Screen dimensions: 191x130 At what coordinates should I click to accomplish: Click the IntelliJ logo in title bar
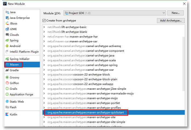(x=5, y=4)
